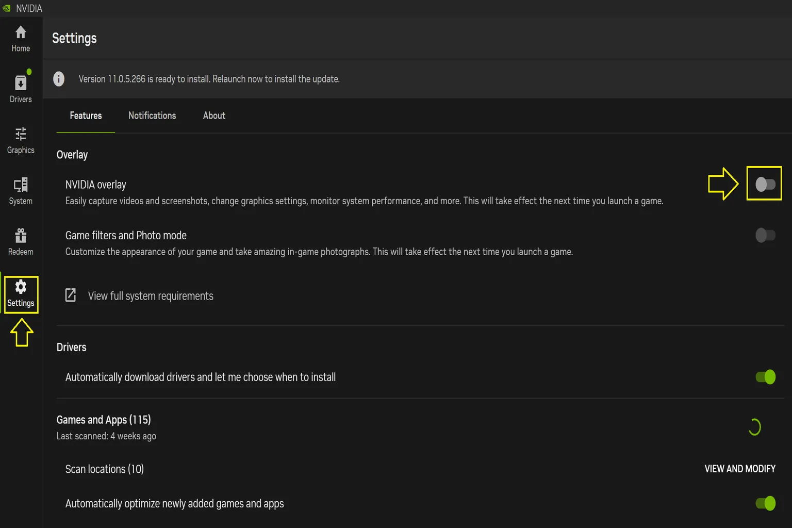Select the Settings gear in sidebar
The image size is (792, 528).
click(x=21, y=294)
